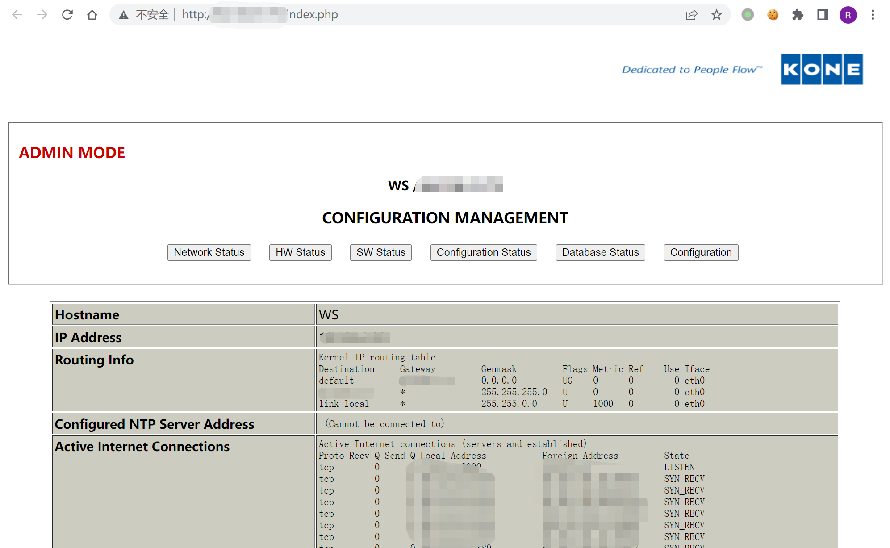This screenshot has width=890, height=548.
Task: Click the green circle extension icon
Action: coord(748,15)
